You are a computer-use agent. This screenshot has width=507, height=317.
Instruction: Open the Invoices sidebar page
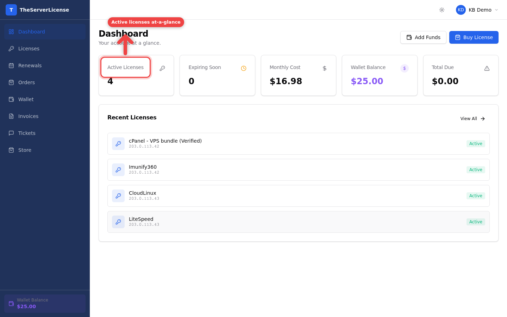[x=45, y=116]
